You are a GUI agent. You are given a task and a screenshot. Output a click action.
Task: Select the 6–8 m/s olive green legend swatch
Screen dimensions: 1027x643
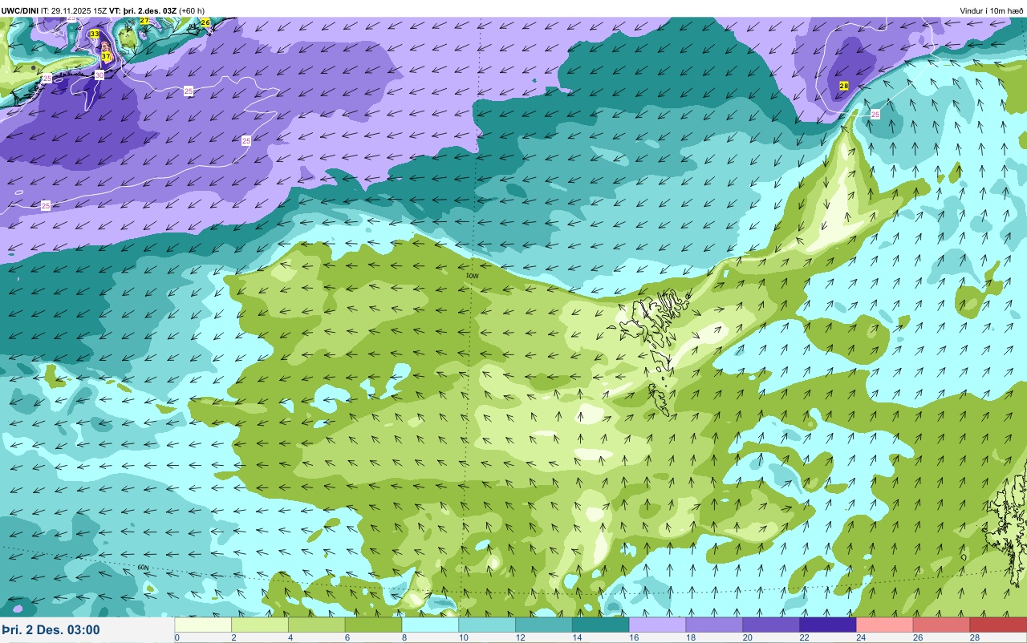(x=374, y=625)
